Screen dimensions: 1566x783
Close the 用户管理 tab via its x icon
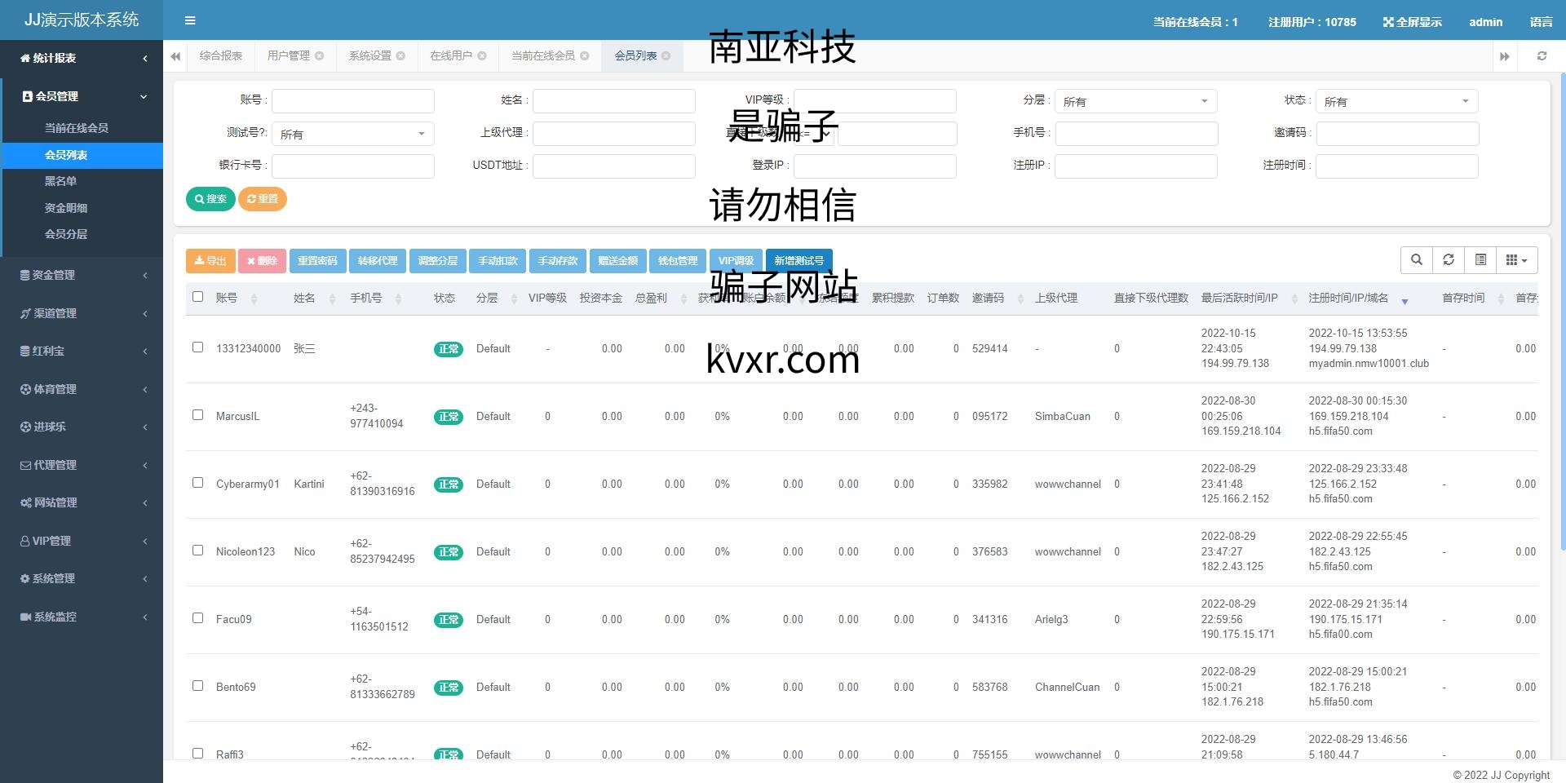(x=320, y=56)
